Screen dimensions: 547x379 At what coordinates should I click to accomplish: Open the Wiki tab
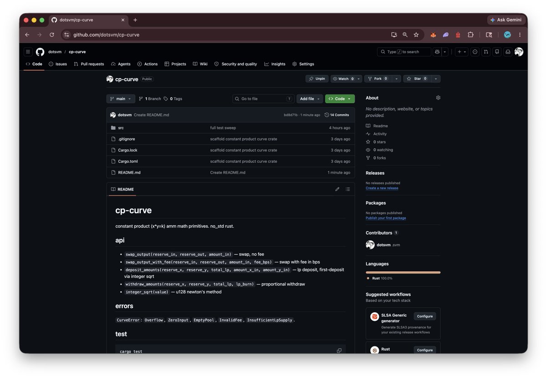tap(200, 64)
